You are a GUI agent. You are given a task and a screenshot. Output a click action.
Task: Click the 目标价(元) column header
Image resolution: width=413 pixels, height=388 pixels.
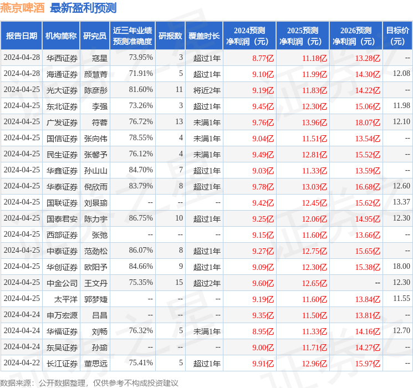tap(397, 36)
